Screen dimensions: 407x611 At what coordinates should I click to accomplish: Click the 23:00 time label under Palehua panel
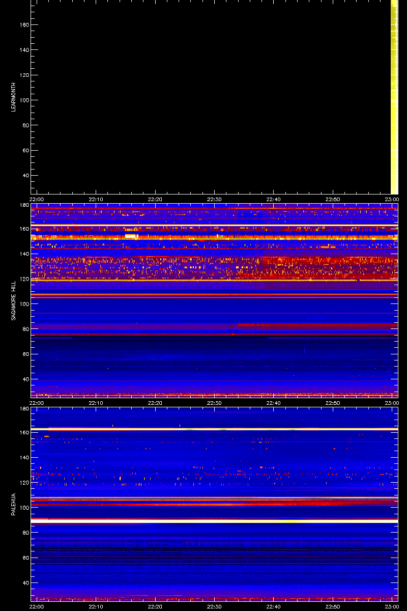coord(392,606)
